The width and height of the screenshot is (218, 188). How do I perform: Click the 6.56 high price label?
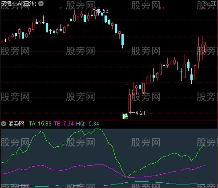click(x=103, y=11)
